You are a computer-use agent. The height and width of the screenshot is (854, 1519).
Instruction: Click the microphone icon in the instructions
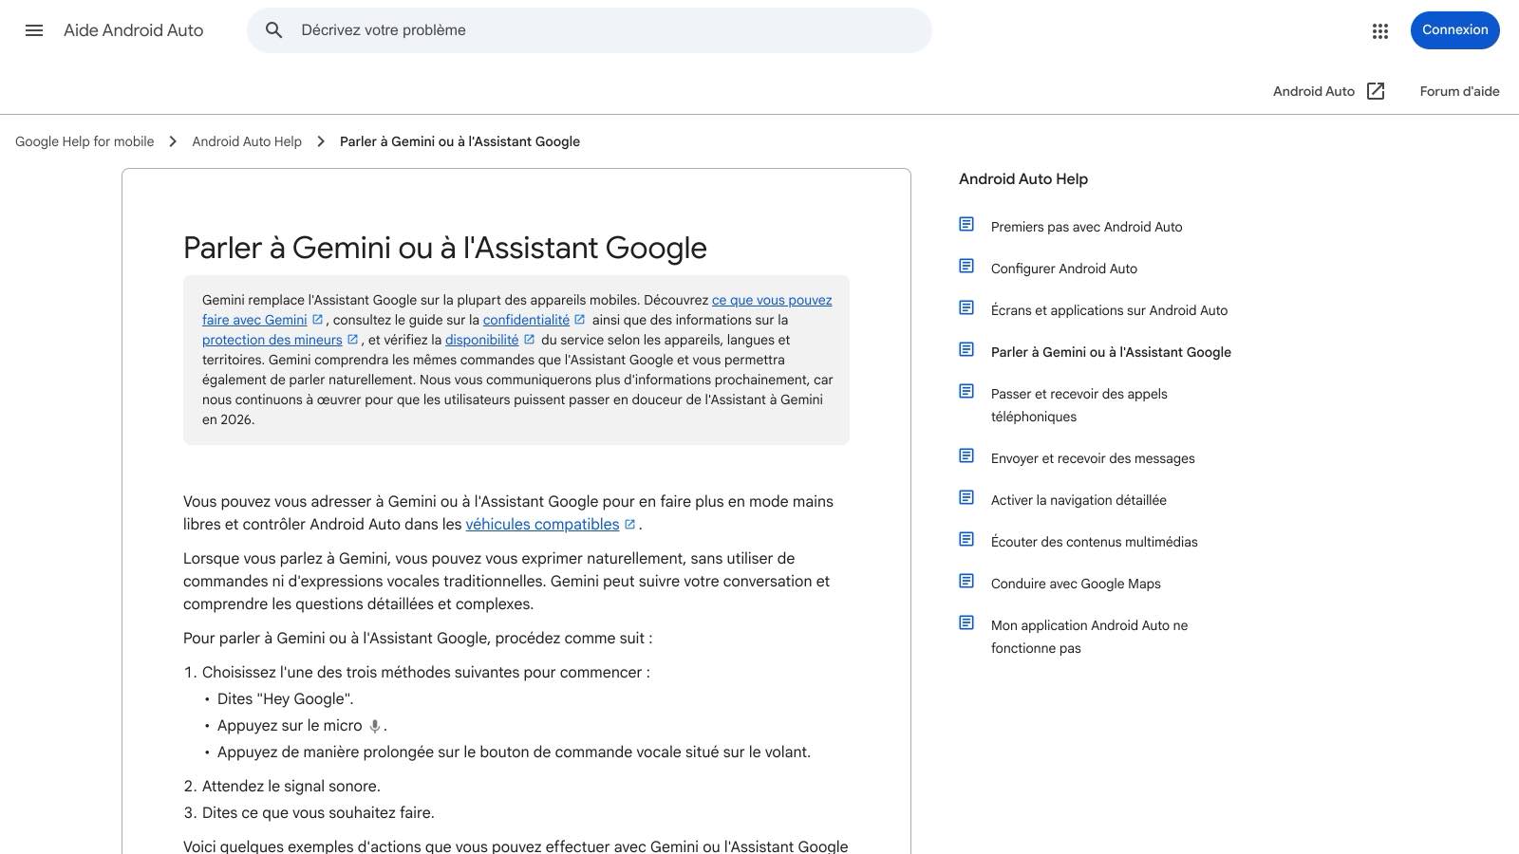click(375, 726)
